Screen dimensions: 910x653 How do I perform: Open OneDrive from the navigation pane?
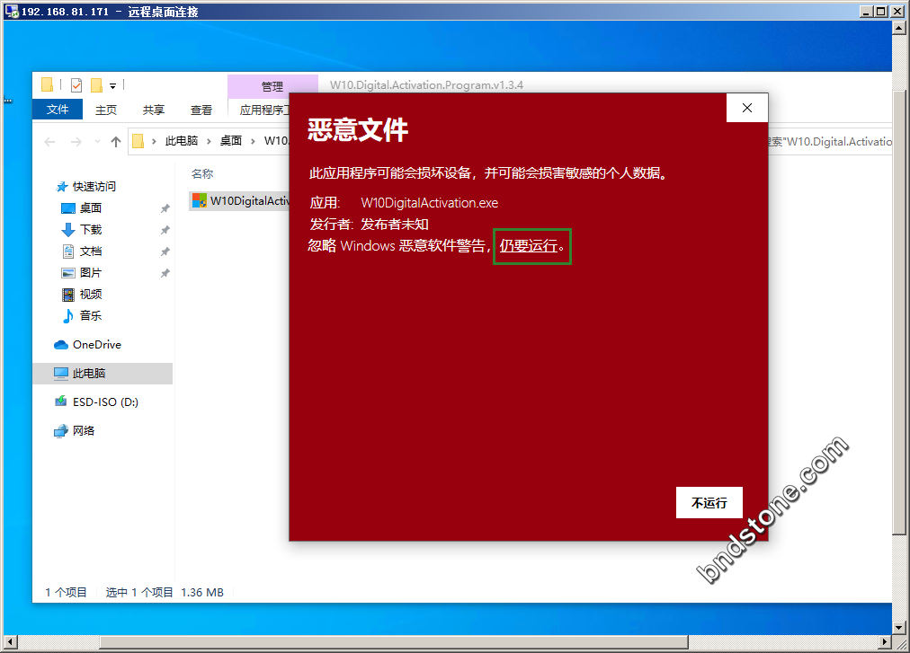tap(96, 345)
